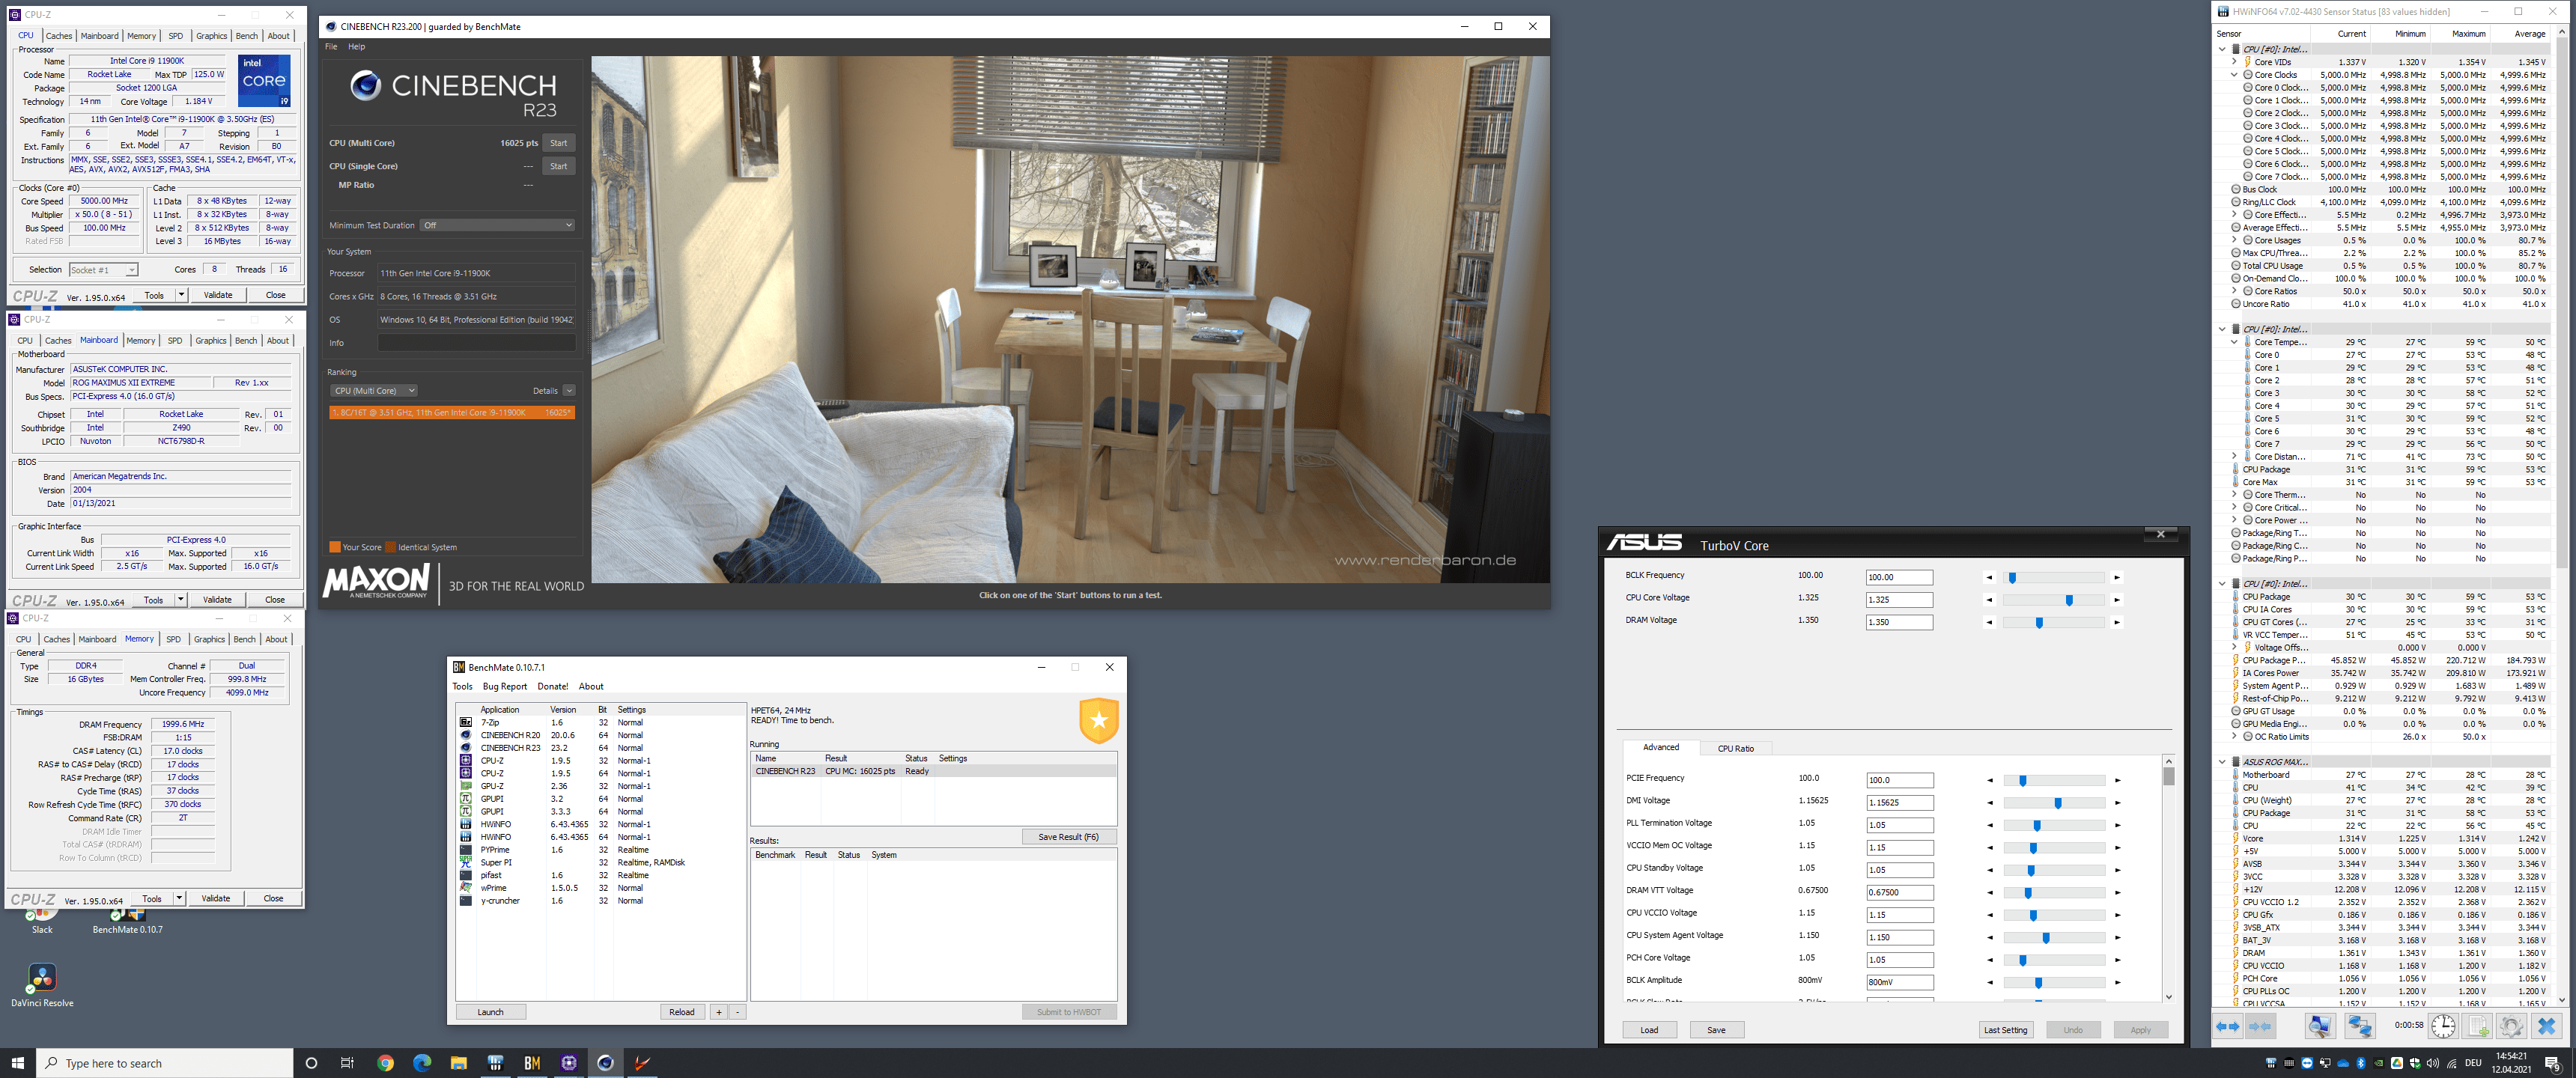2576x1078 pixels.
Task: Click Validate in CPU-Z Memory window
Action: click(215, 898)
